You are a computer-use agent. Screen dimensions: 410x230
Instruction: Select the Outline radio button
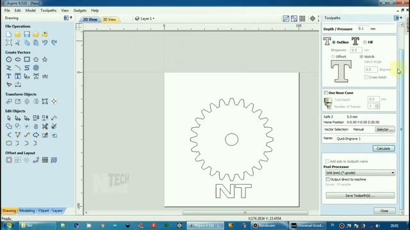coord(334,42)
